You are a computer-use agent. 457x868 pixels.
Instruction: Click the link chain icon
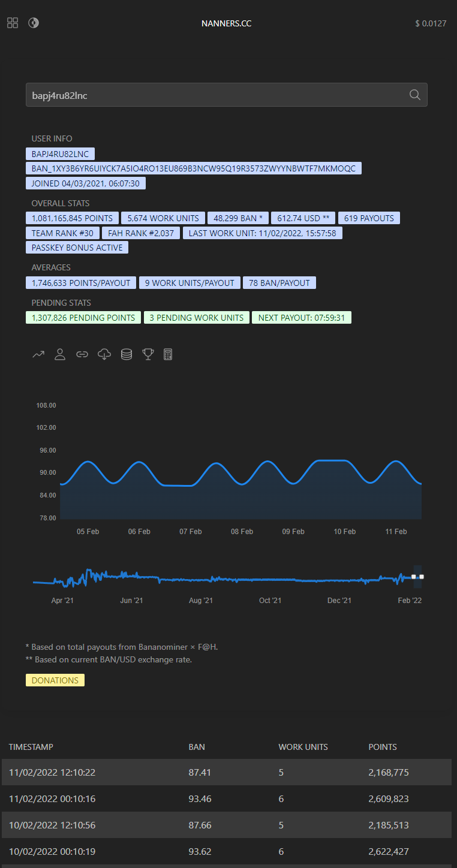[x=82, y=354]
